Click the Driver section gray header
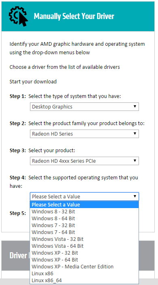 point(78,255)
